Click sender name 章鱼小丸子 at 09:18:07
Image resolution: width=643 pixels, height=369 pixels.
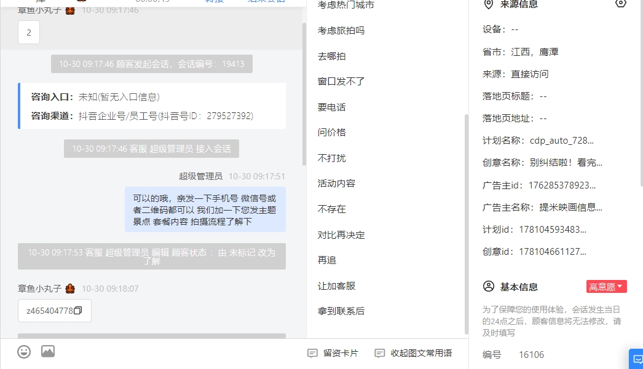tap(39, 289)
